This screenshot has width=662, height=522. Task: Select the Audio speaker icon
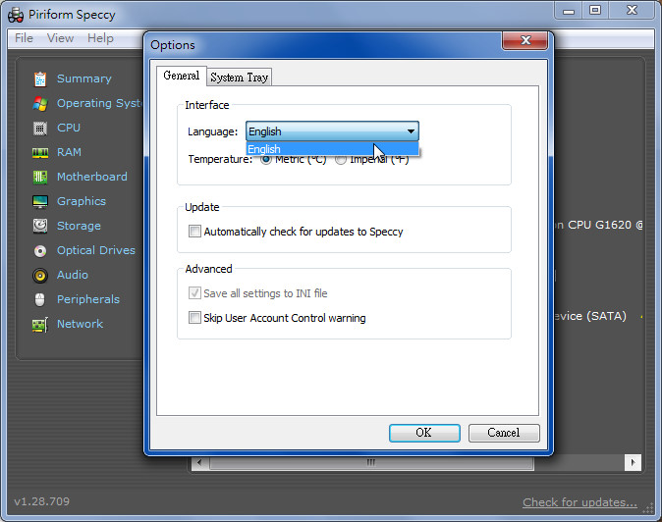[40, 276]
